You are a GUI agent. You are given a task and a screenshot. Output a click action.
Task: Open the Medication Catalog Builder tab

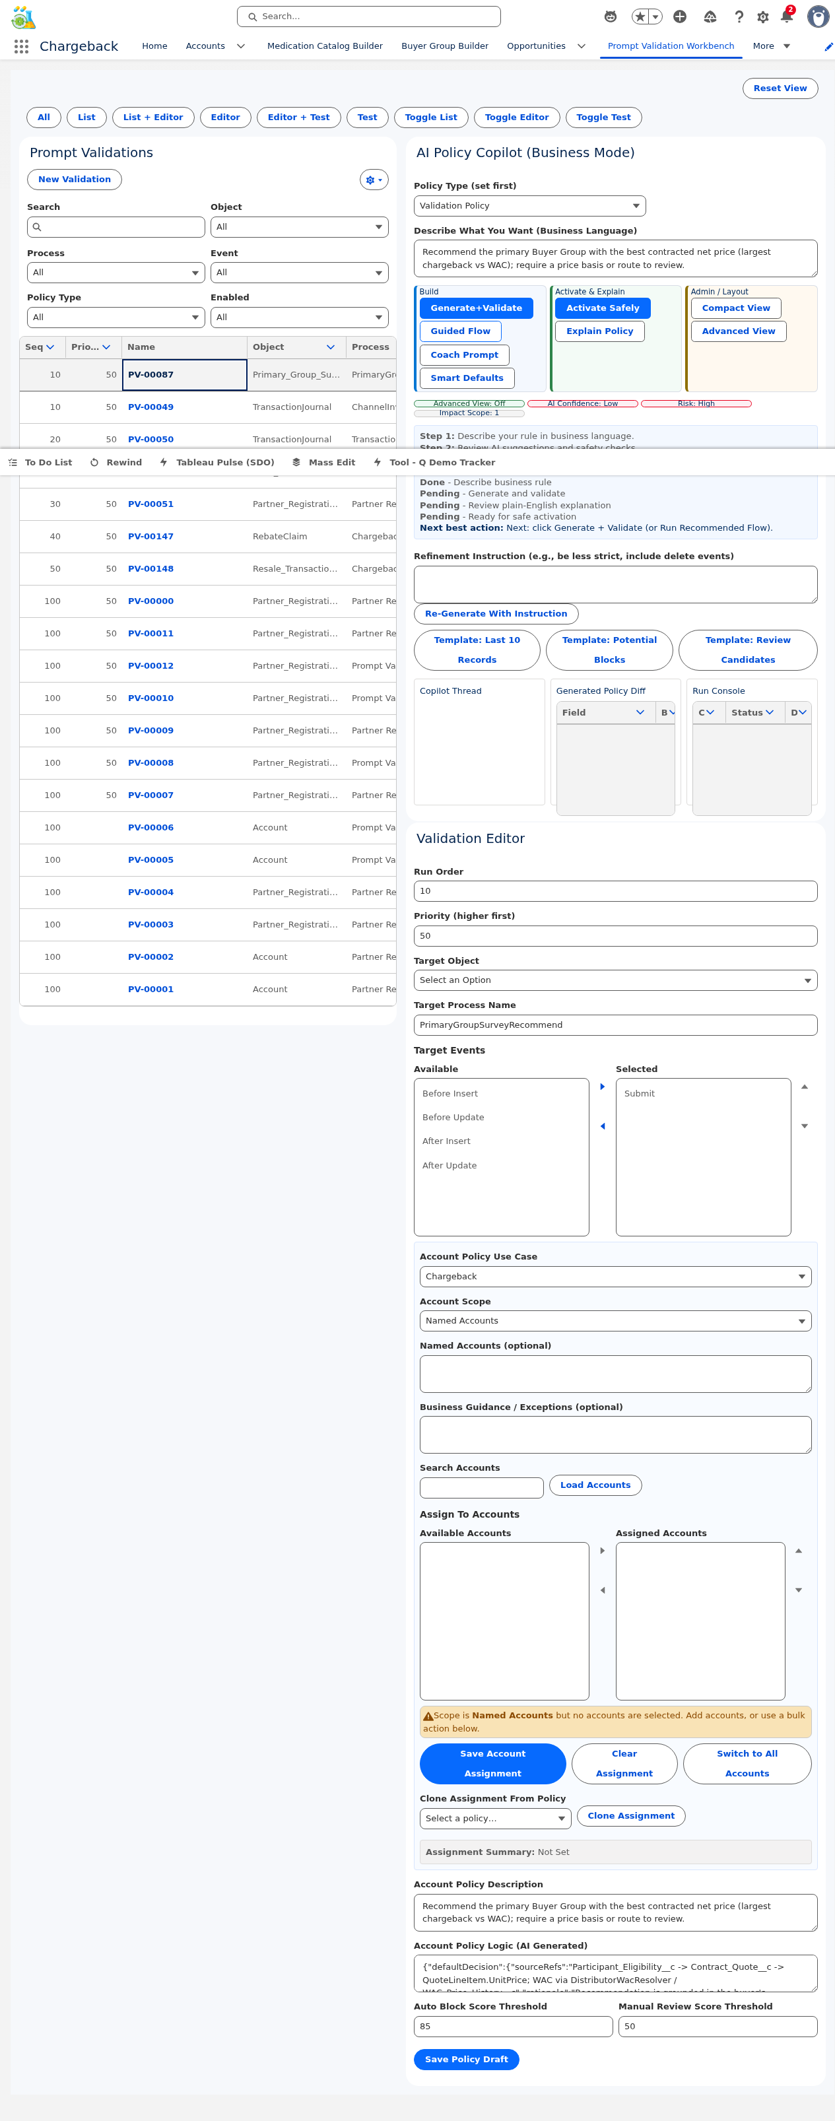[325, 47]
